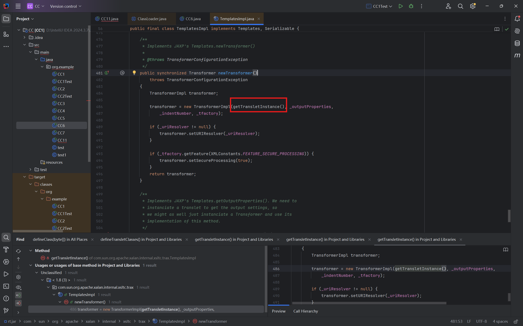Collapse the Unclassified results node
Screen dimensions: 523x326
pos(36,273)
